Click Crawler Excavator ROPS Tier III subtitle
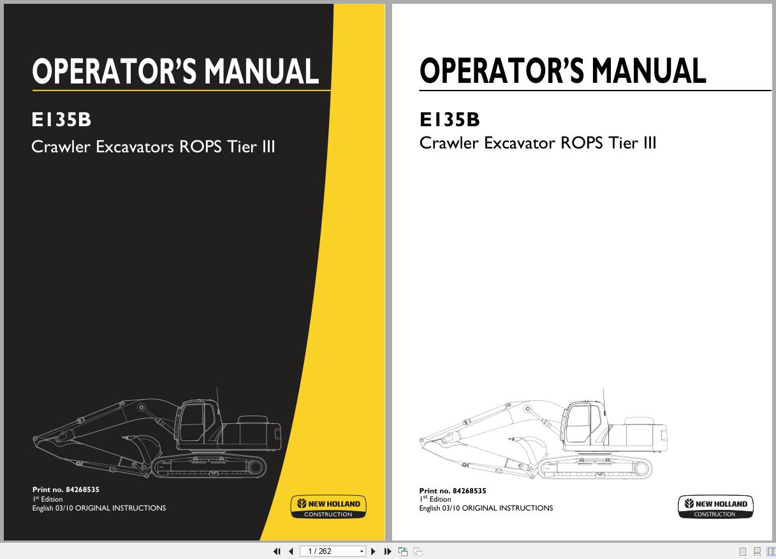This screenshot has width=776, height=559. 538,143
